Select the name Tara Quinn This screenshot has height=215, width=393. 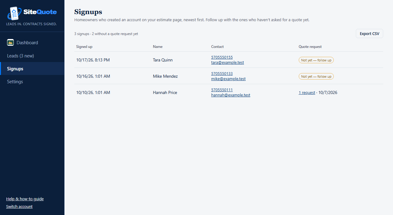(x=163, y=60)
